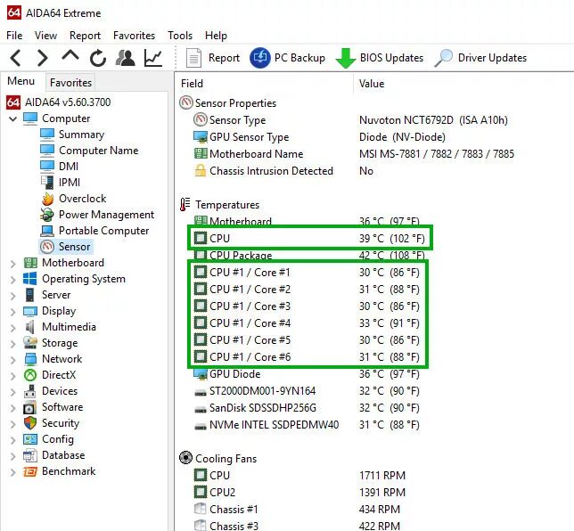This screenshot has height=531, width=574.
Task: Select the Motherboard Name row
Action: (354, 154)
